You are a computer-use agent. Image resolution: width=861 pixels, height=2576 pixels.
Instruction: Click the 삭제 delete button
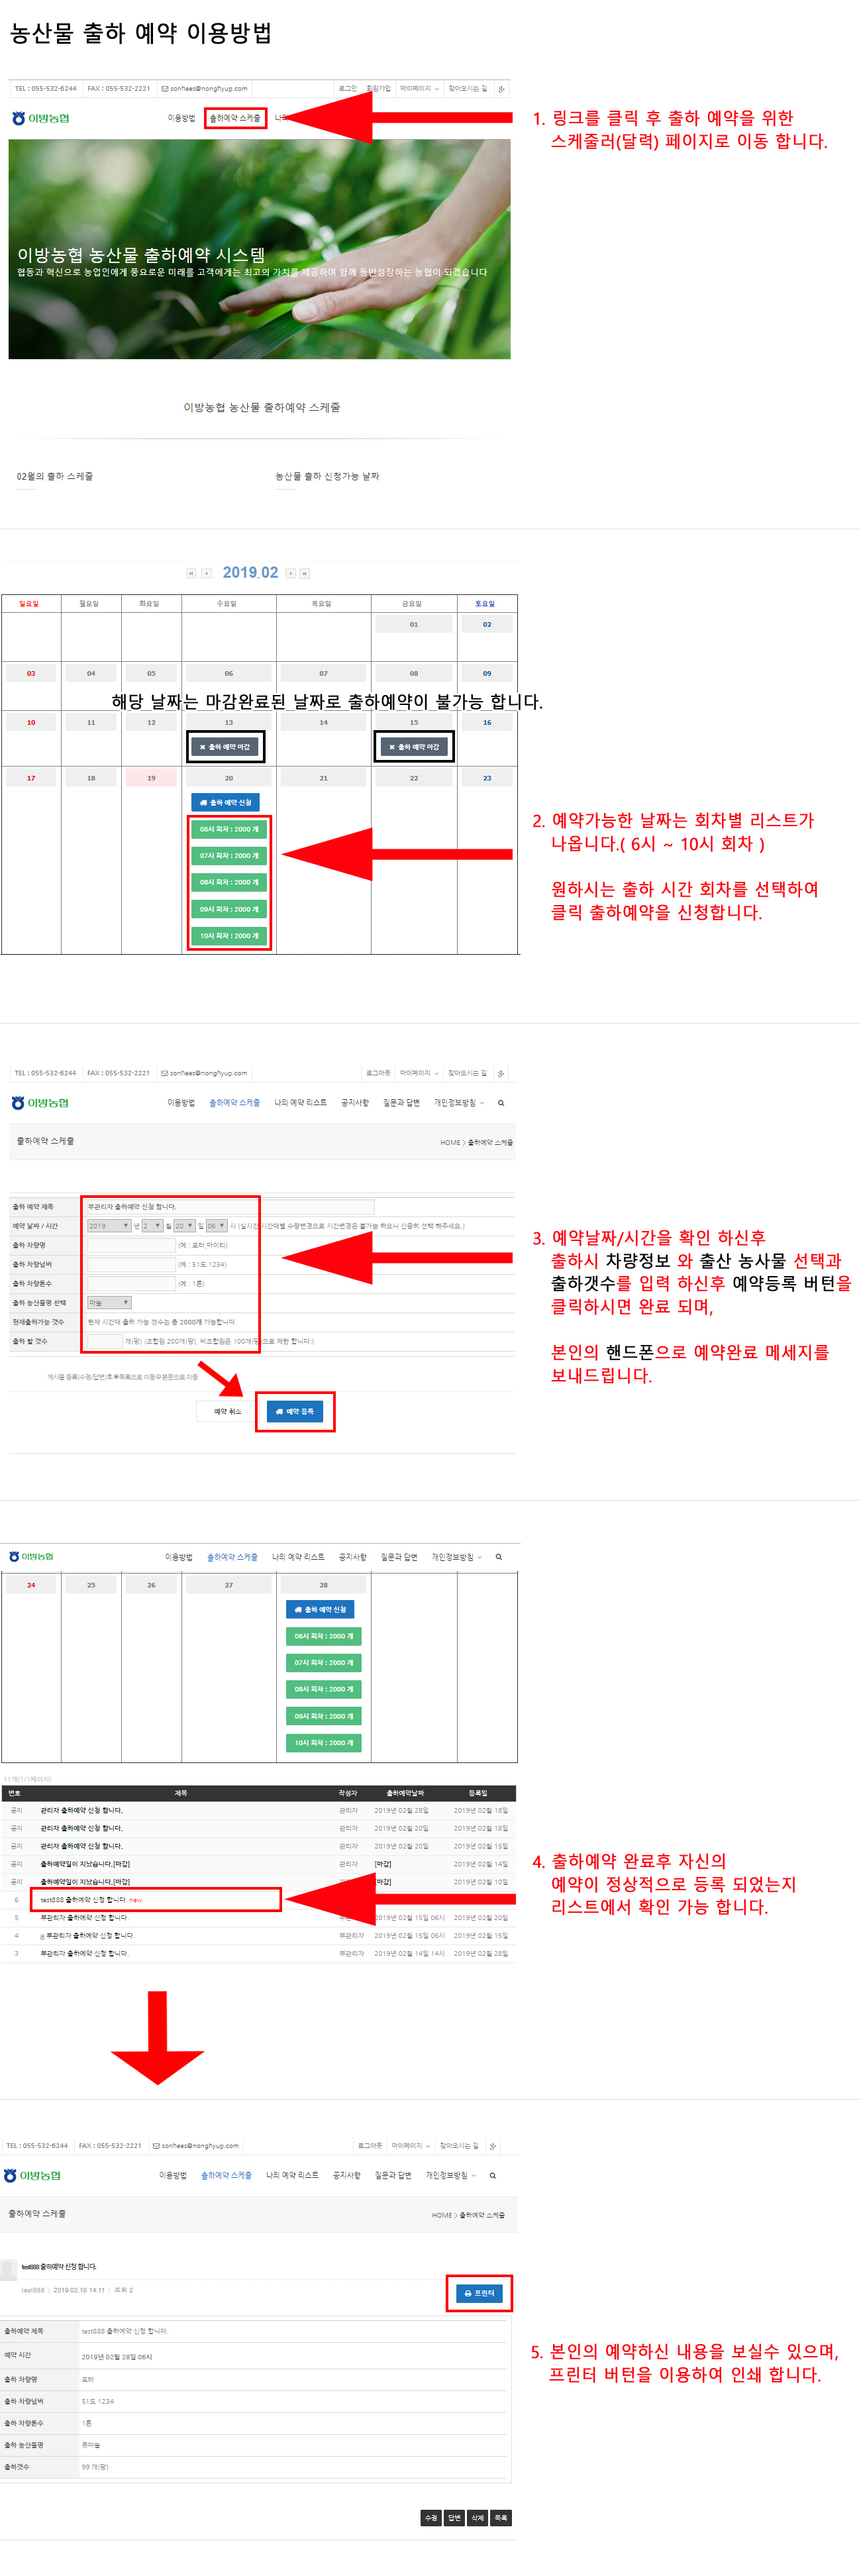click(x=478, y=2518)
